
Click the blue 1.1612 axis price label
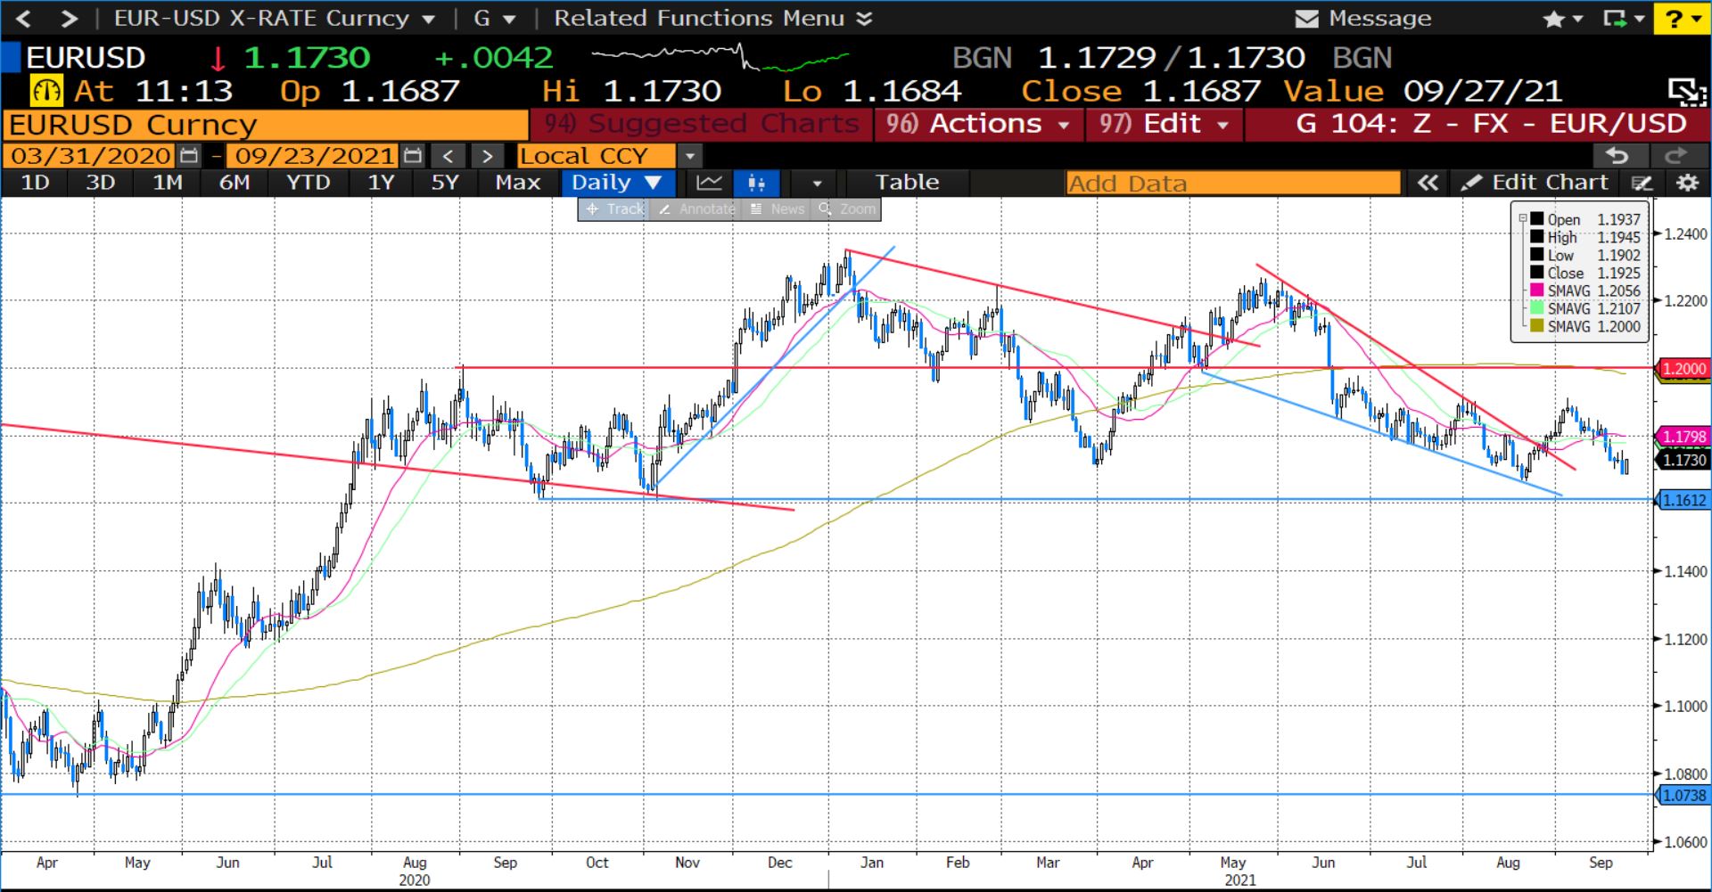pos(1683,501)
